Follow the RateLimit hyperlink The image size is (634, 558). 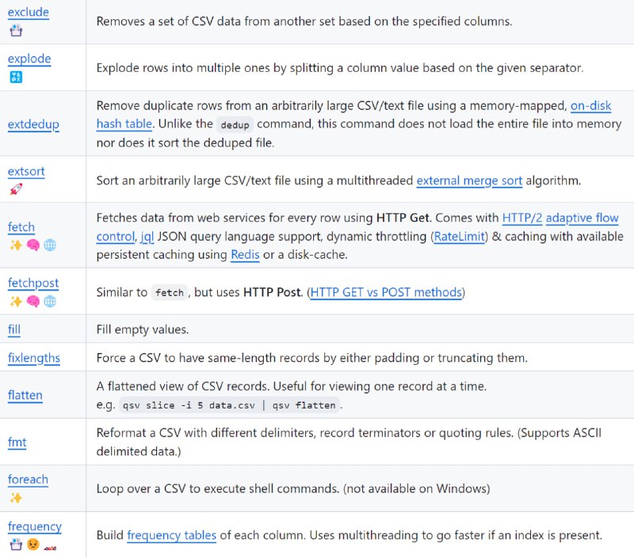click(460, 236)
